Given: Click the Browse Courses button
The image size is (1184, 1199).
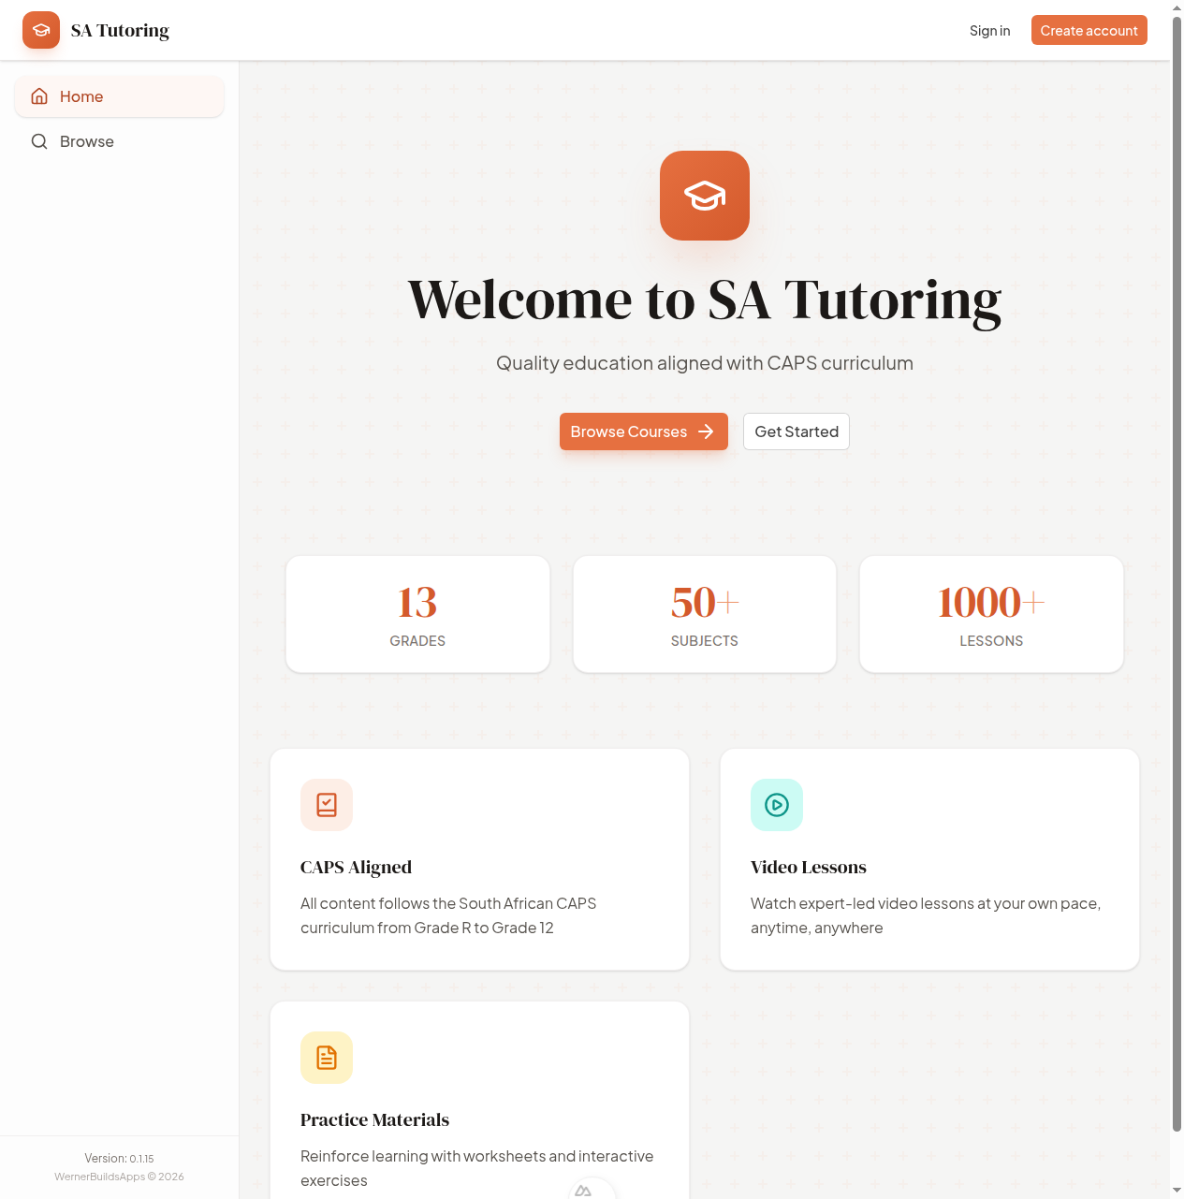Looking at the screenshot, I should (643, 431).
